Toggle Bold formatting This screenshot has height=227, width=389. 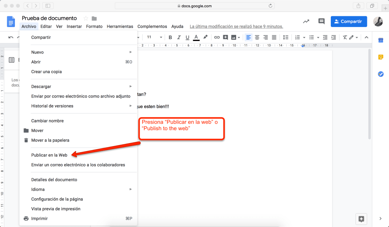[x=170, y=37]
